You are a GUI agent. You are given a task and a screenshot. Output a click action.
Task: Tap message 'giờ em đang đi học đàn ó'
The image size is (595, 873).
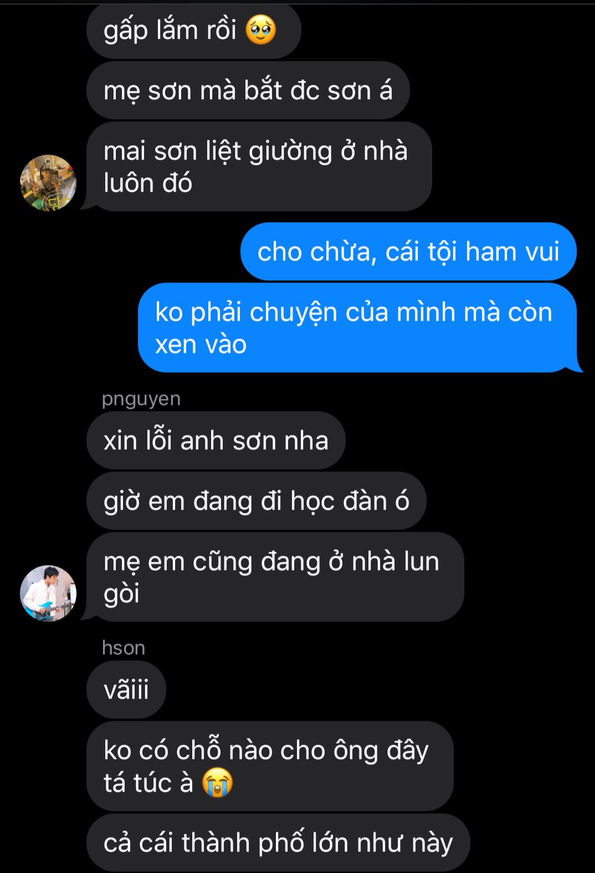(x=257, y=501)
